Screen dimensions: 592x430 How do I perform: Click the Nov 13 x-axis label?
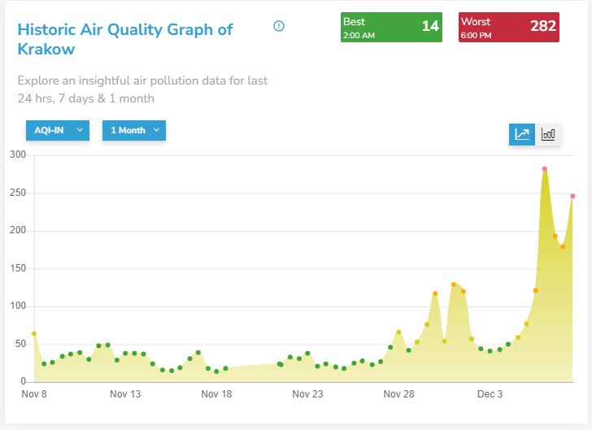pos(125,395)
